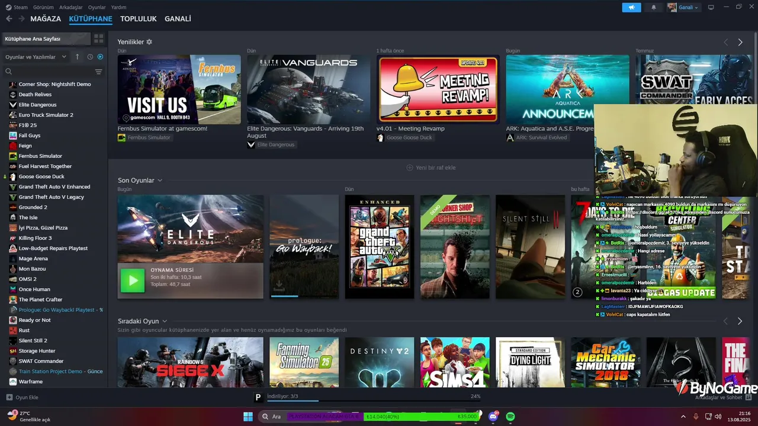The image size is (758, 426).
Task: Click the download icon on Prologue: Go Wayback!
Action: pos(278,286)
